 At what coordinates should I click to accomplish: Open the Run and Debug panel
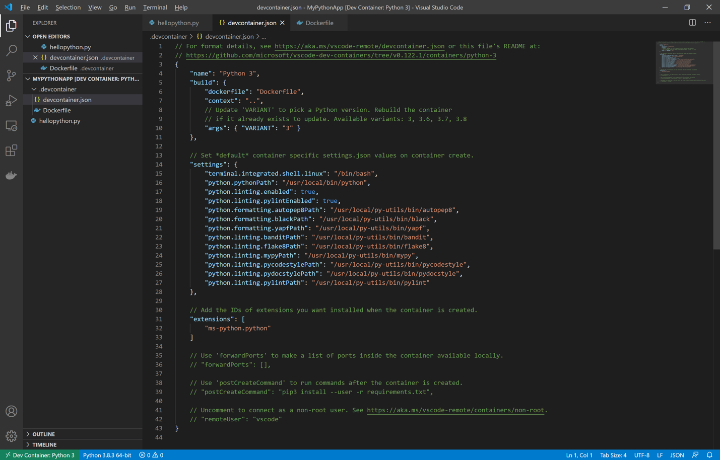(11, 100)
